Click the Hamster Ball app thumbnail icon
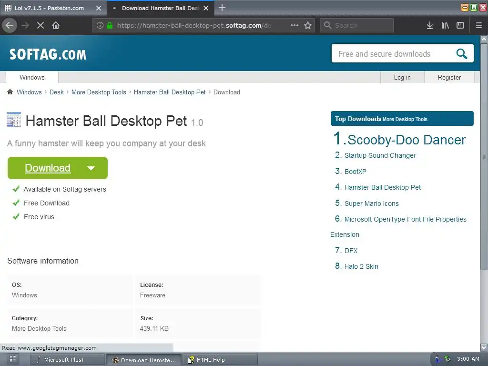Image resolution: width=488 pixels, height=366 pixels. [x=14, y=120]
